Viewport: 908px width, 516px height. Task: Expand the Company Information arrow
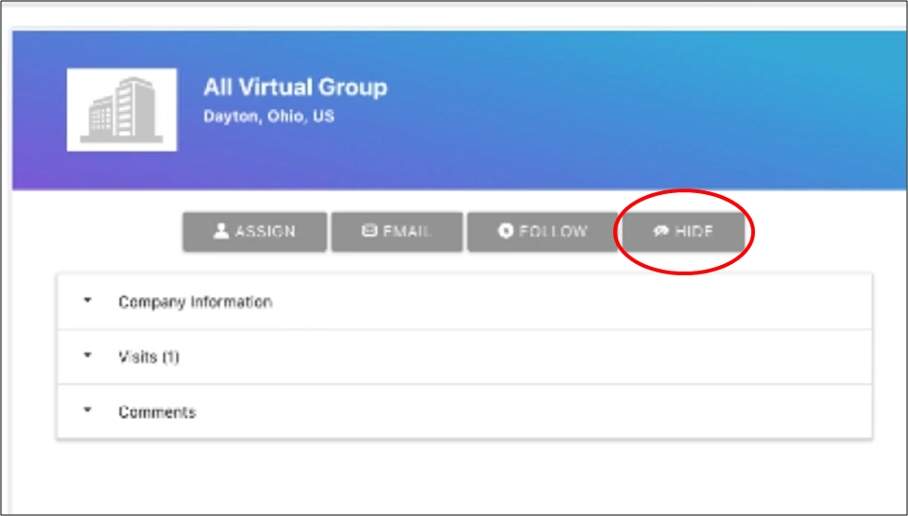click(x=88, y=300)
